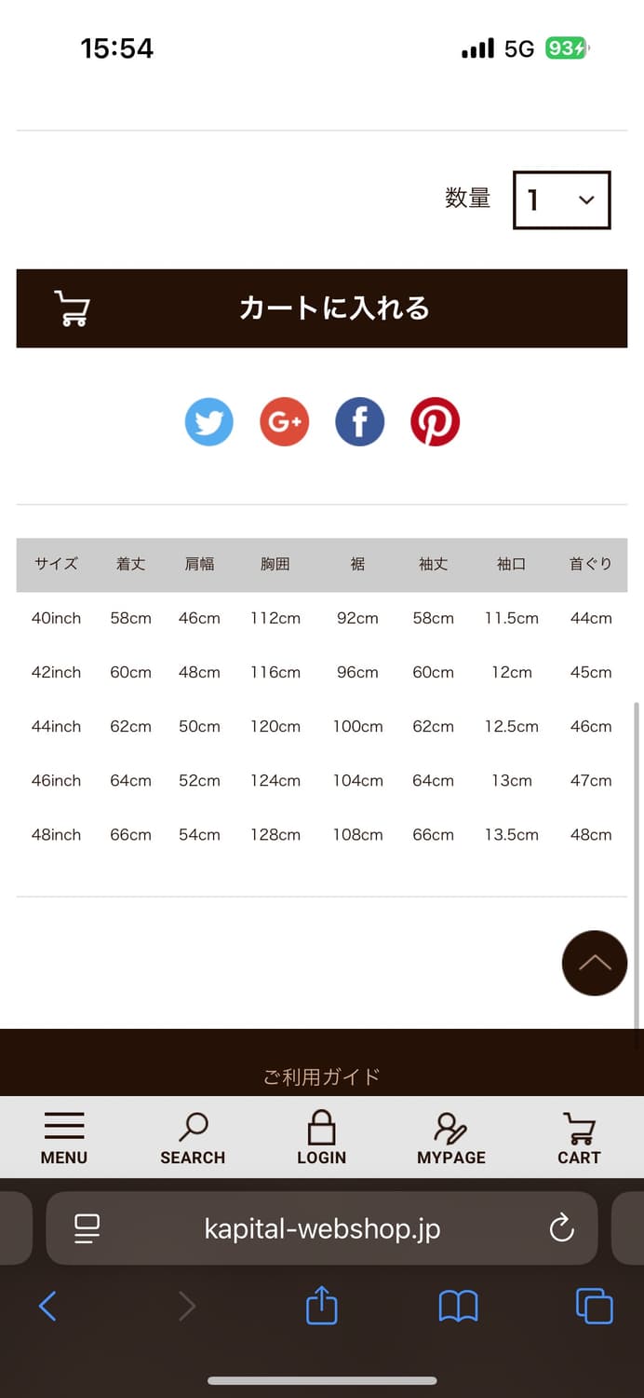This screenshot has width=644, height=1398.
Task: Show open Safari tabs
Action: click(x=594, y=1306)
